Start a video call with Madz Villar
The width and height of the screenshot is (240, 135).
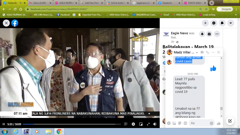[202, 52]
